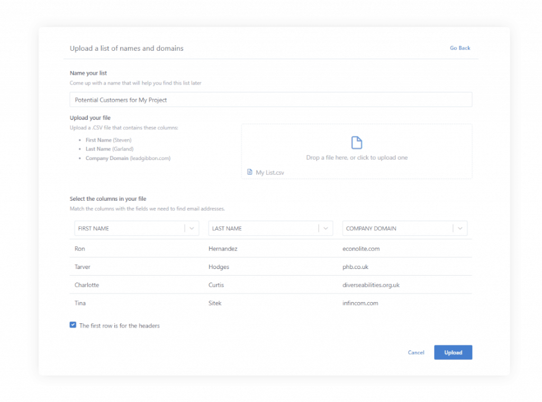The image size is (542, 402).
Task: Click the econolite.com domain cell
Action: point(362,248)
